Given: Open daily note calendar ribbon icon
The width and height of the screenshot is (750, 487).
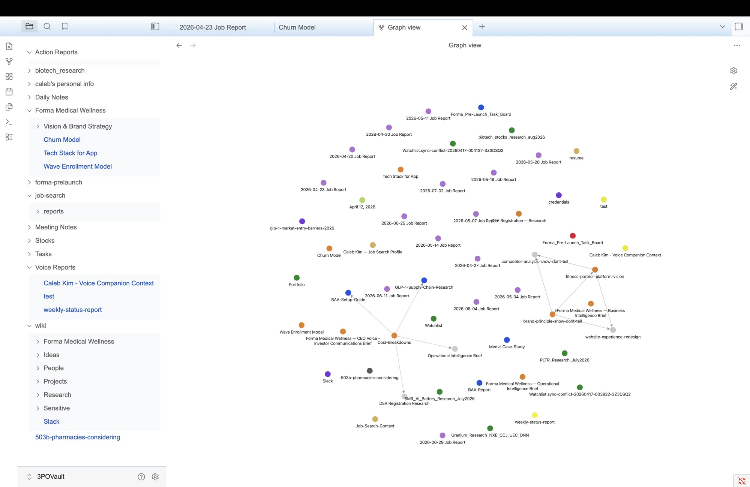Looking at the screenshot, I should point(9,91).
